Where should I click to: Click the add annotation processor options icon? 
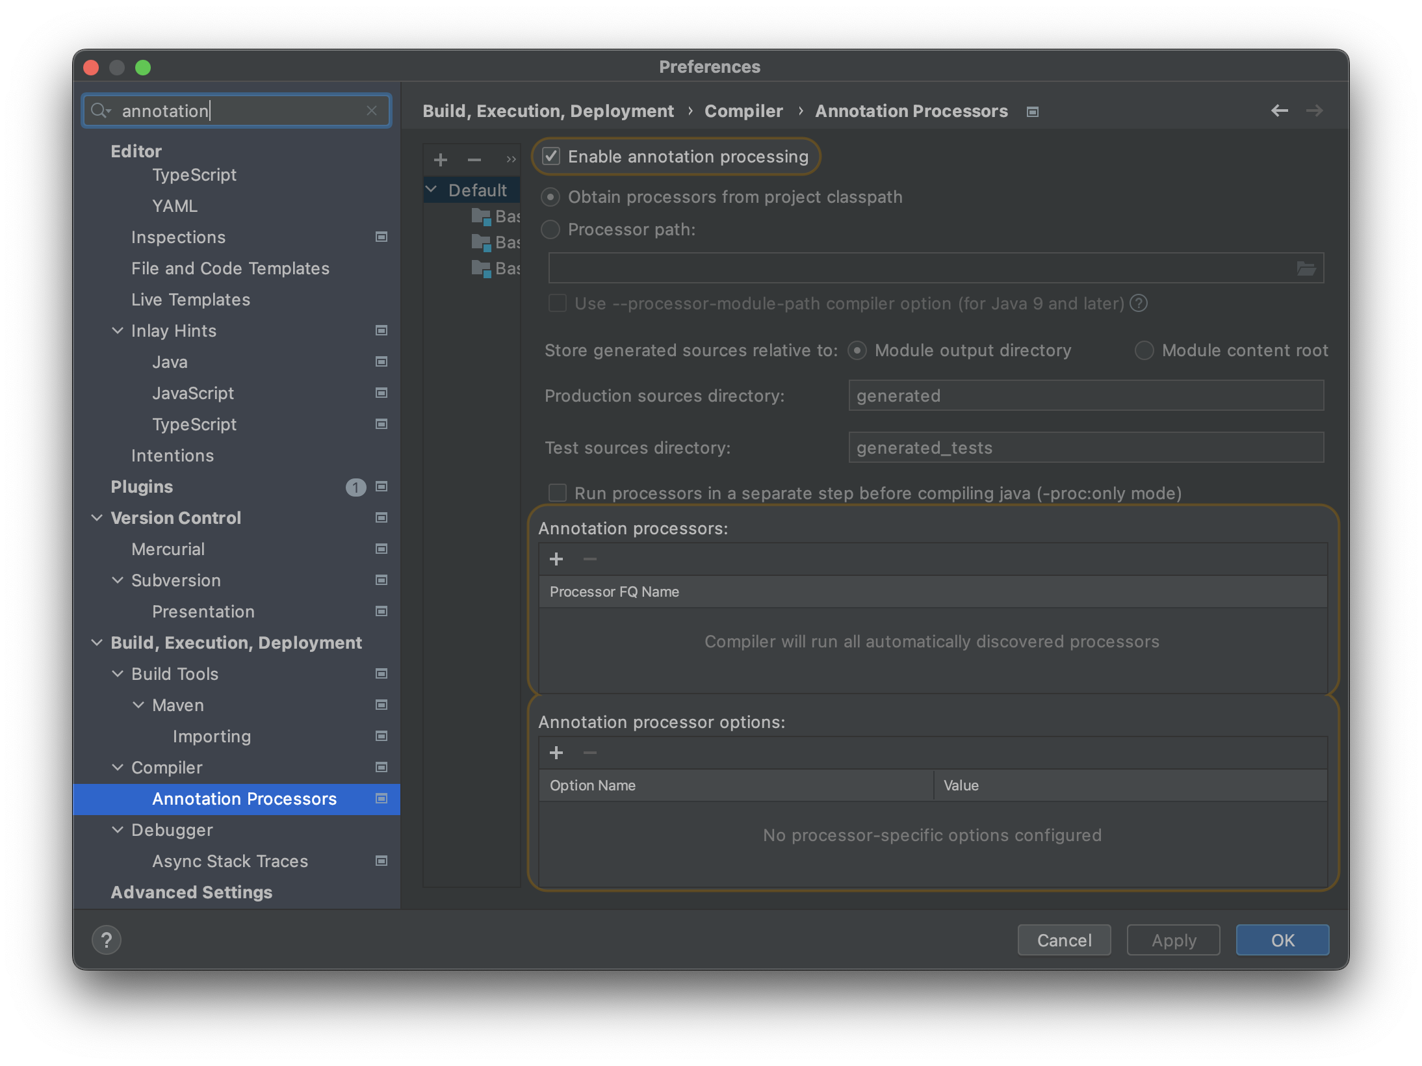point(556,753)
